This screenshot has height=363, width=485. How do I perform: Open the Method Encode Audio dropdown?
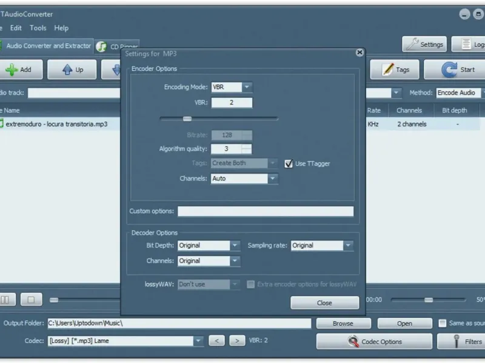point(460,93)
